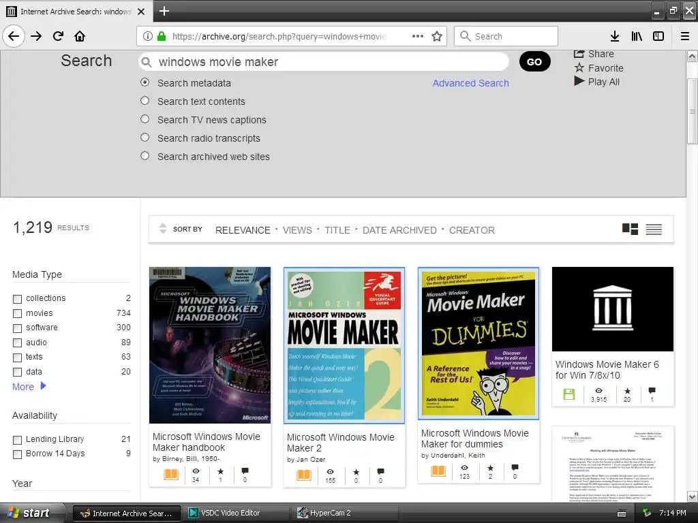Switch to tile grid view icon
Viewport: 698px width, 523px height.
click(x=630, y=229)
